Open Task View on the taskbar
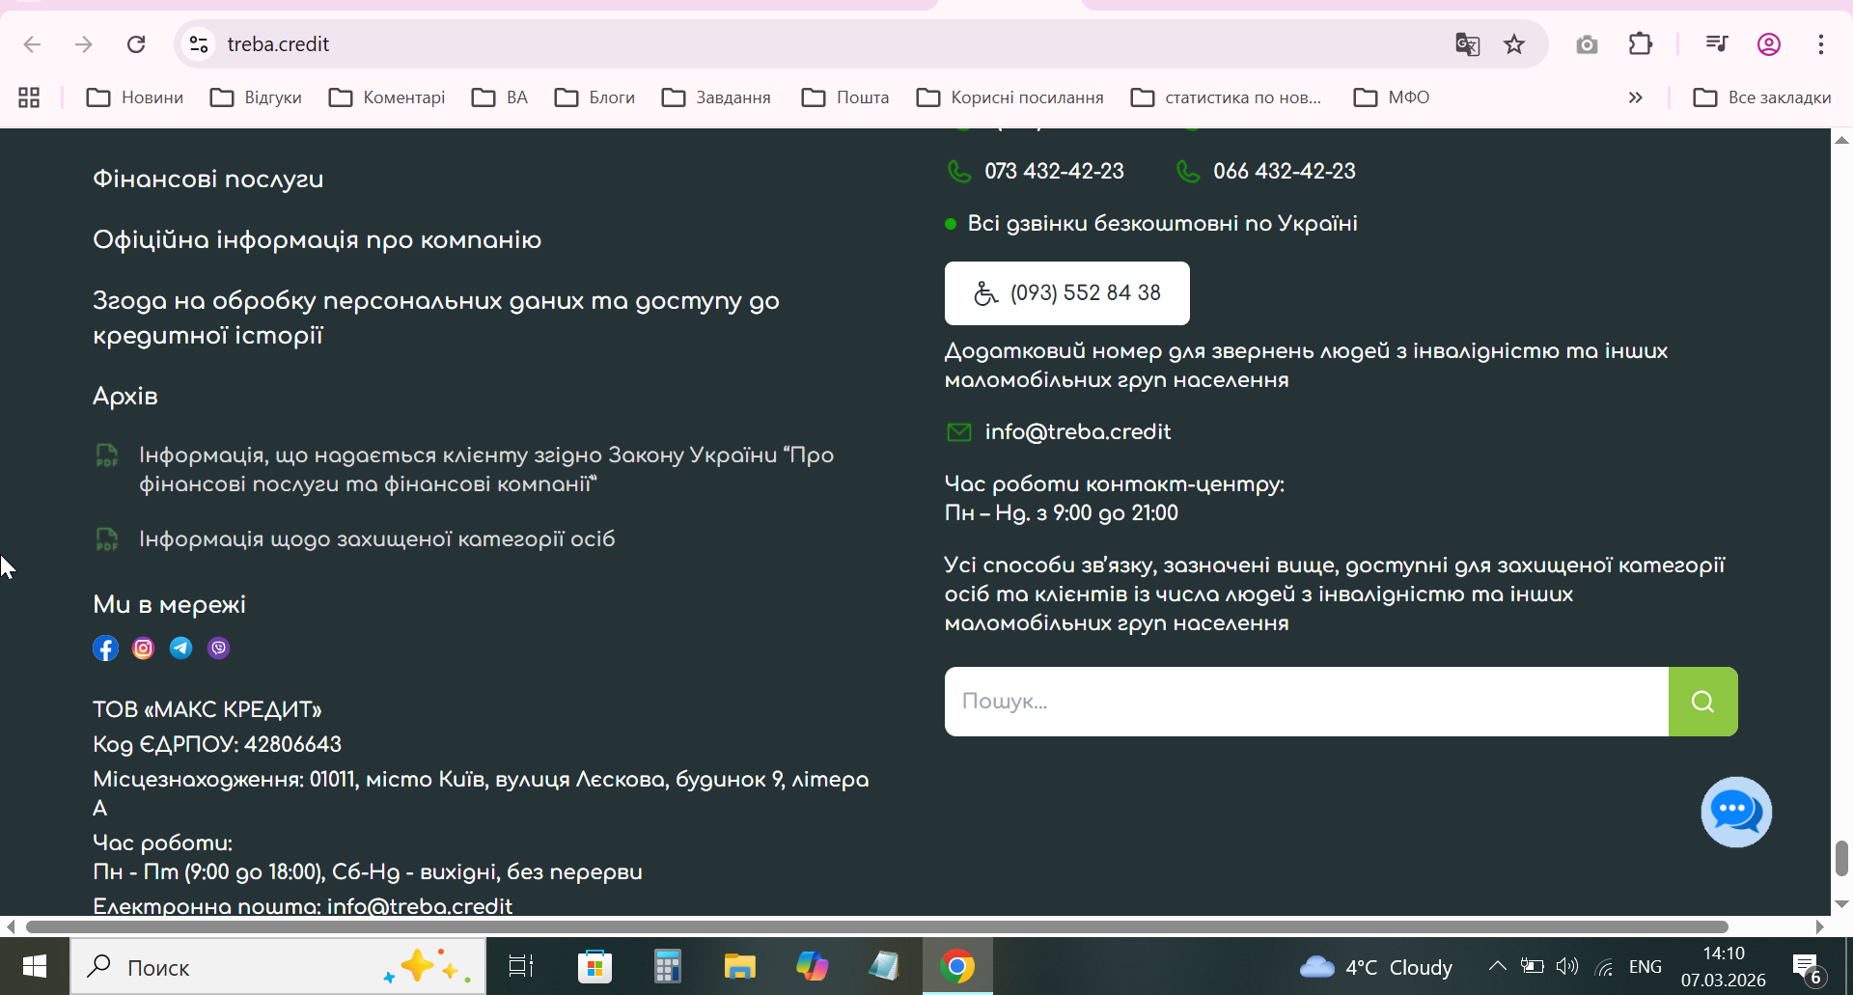This screenshot has height=995, width=1853. [521, 966]
